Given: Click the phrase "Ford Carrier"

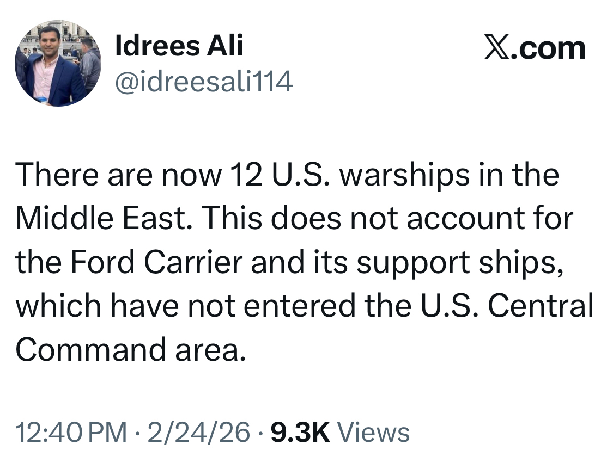Looking at the screenshot, I should (x=166, y=262).
